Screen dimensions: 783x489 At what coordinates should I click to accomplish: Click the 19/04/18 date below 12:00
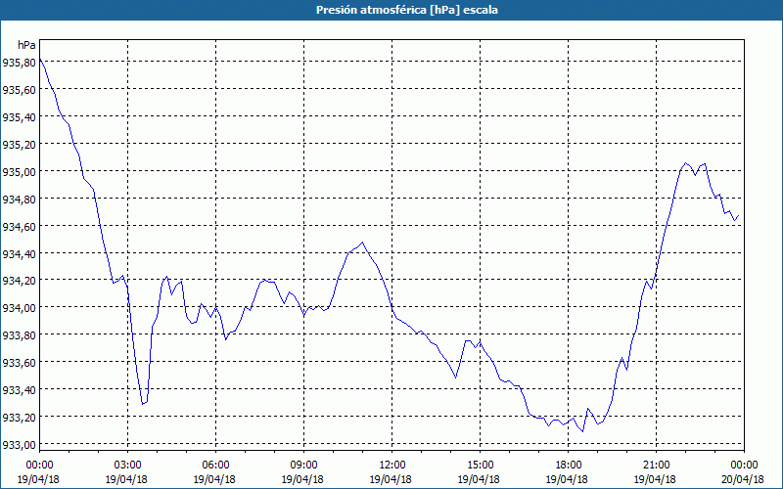coord(391,479)
